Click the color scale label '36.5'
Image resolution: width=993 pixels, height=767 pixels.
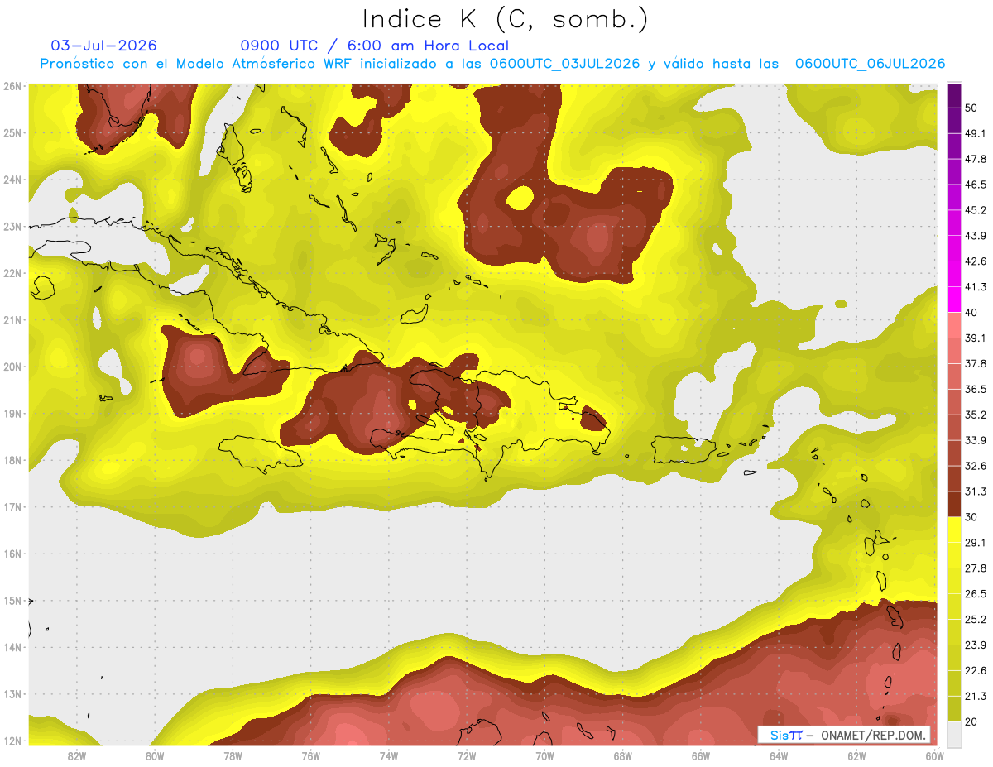coord(975,389)
